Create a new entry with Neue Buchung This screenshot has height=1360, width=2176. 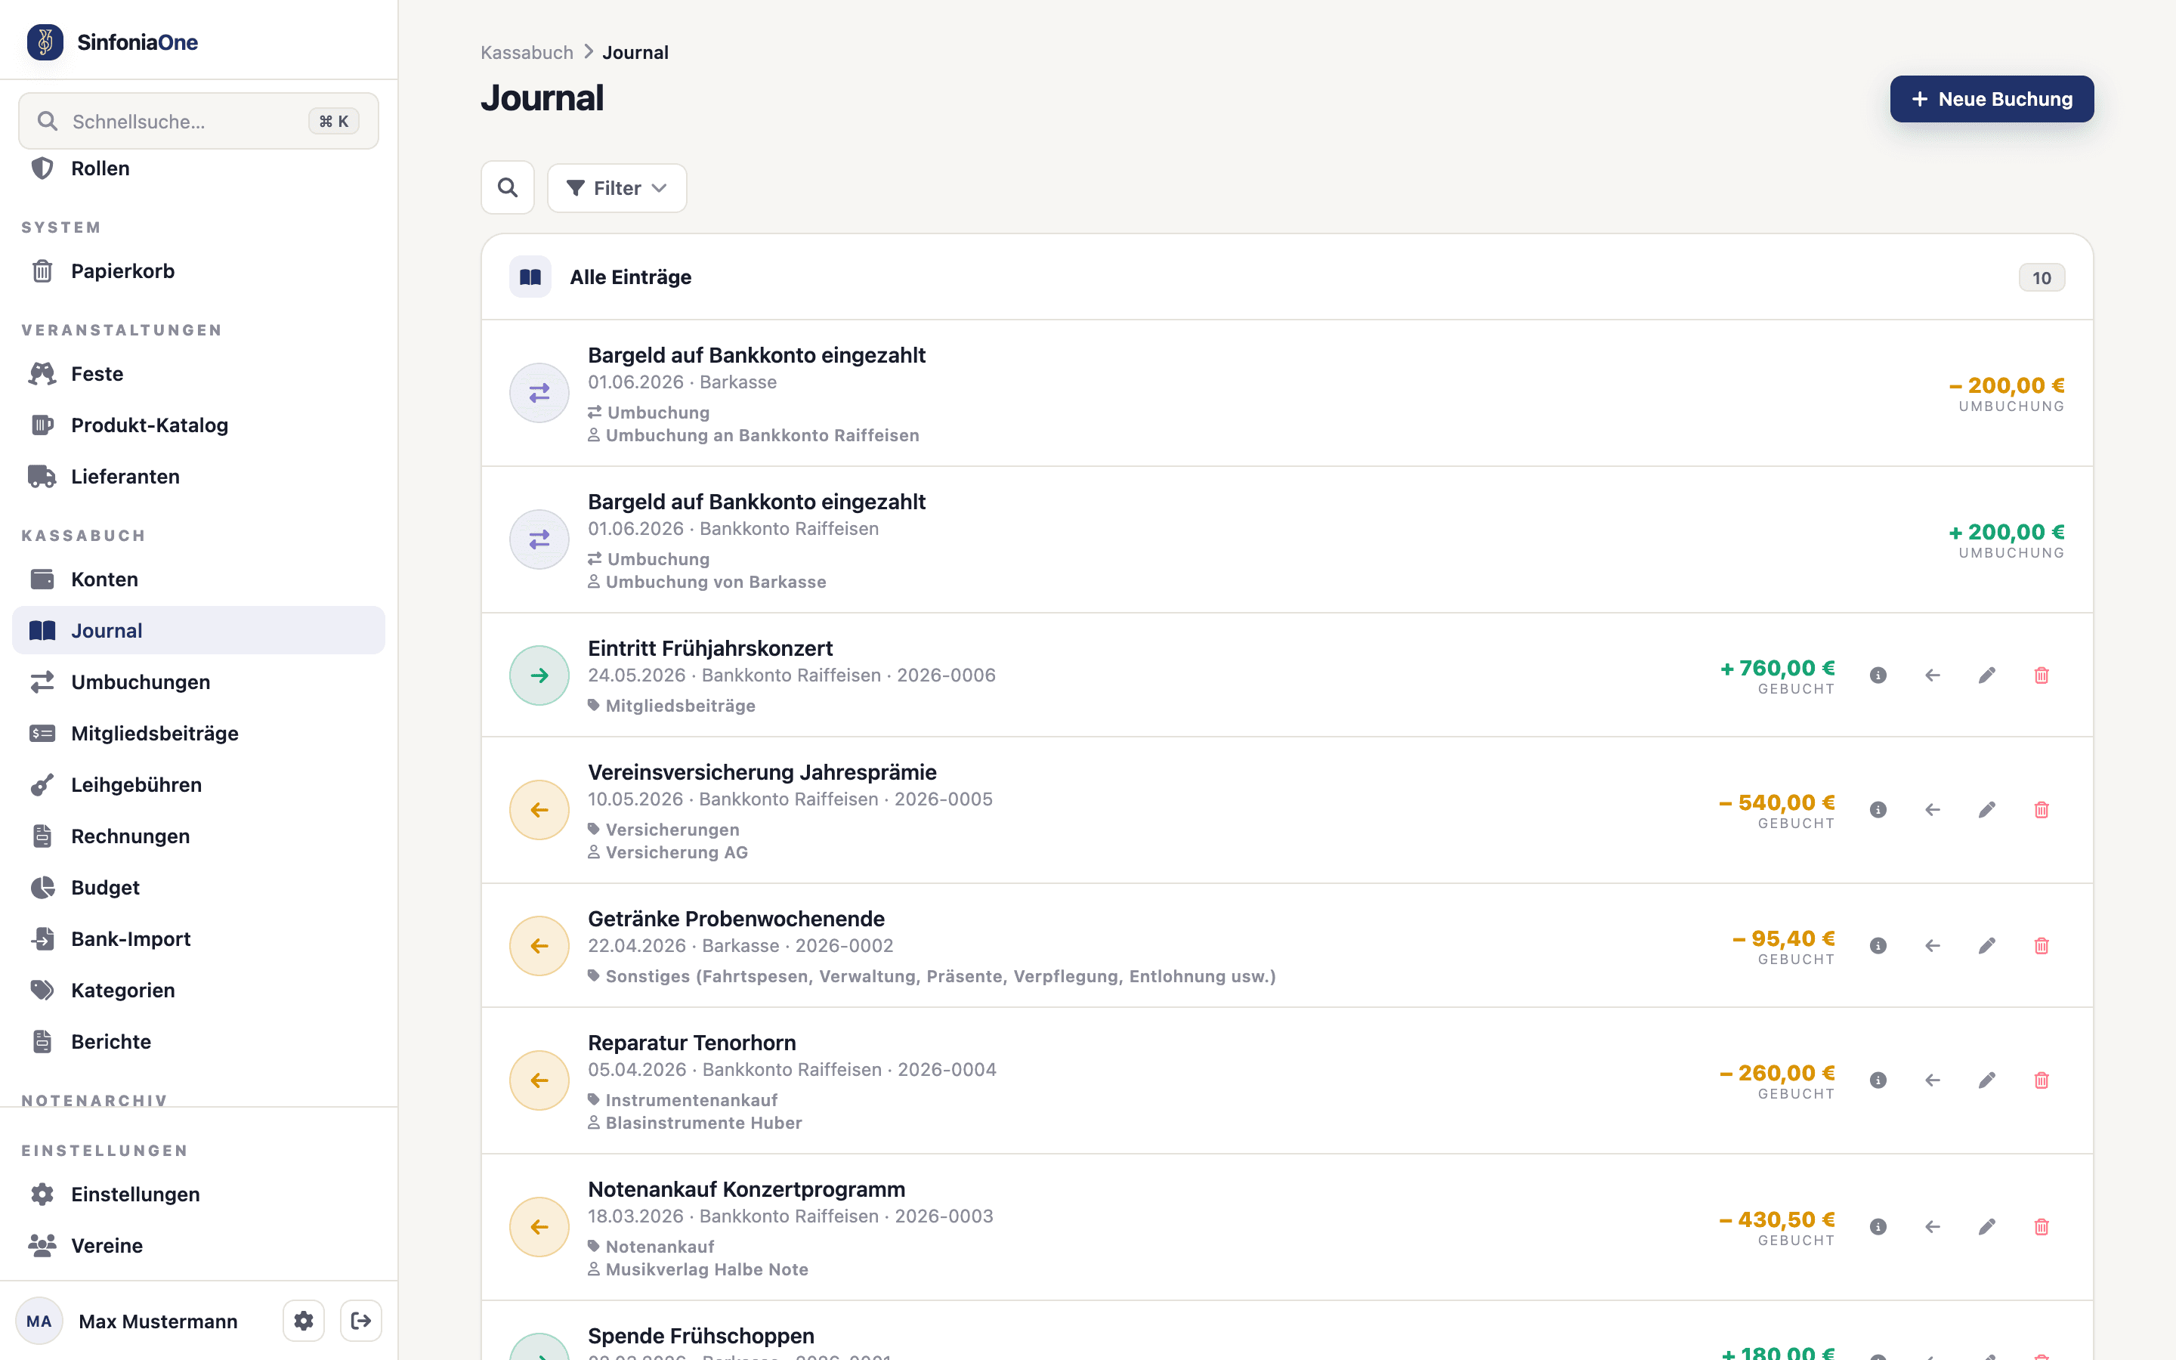[x=1991, y=99]
